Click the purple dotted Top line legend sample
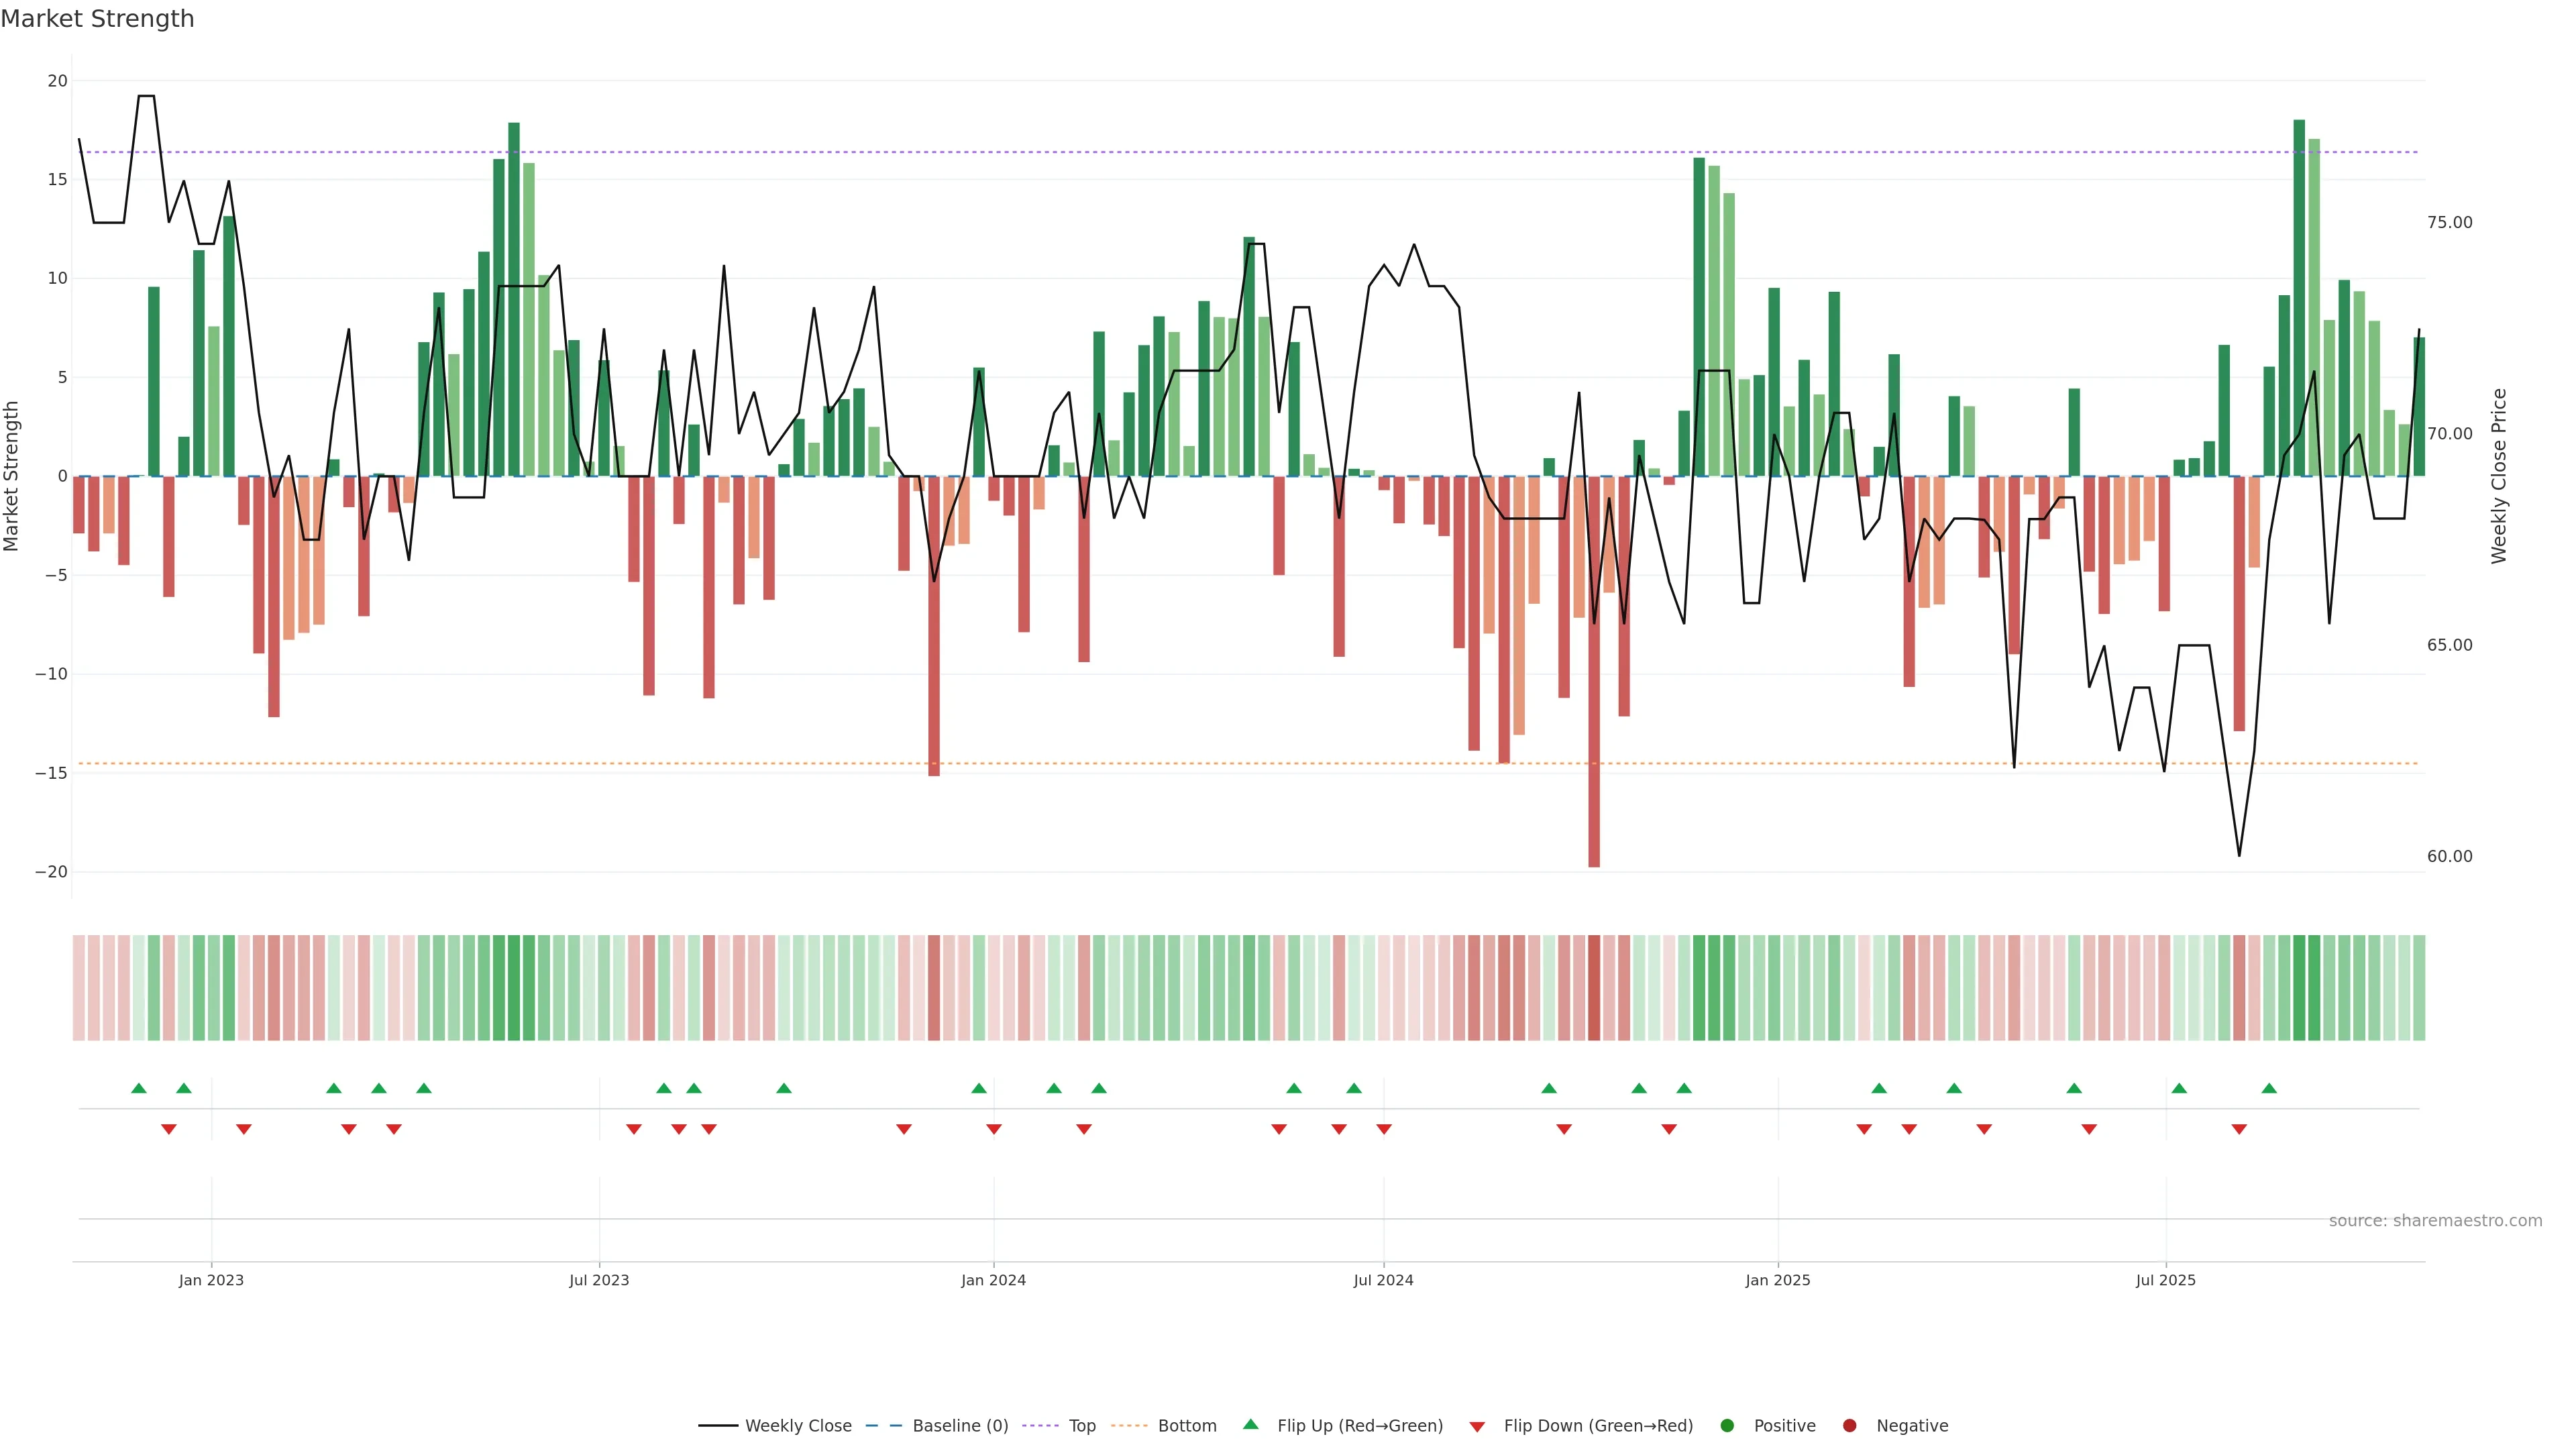 coord(1041,1426)
